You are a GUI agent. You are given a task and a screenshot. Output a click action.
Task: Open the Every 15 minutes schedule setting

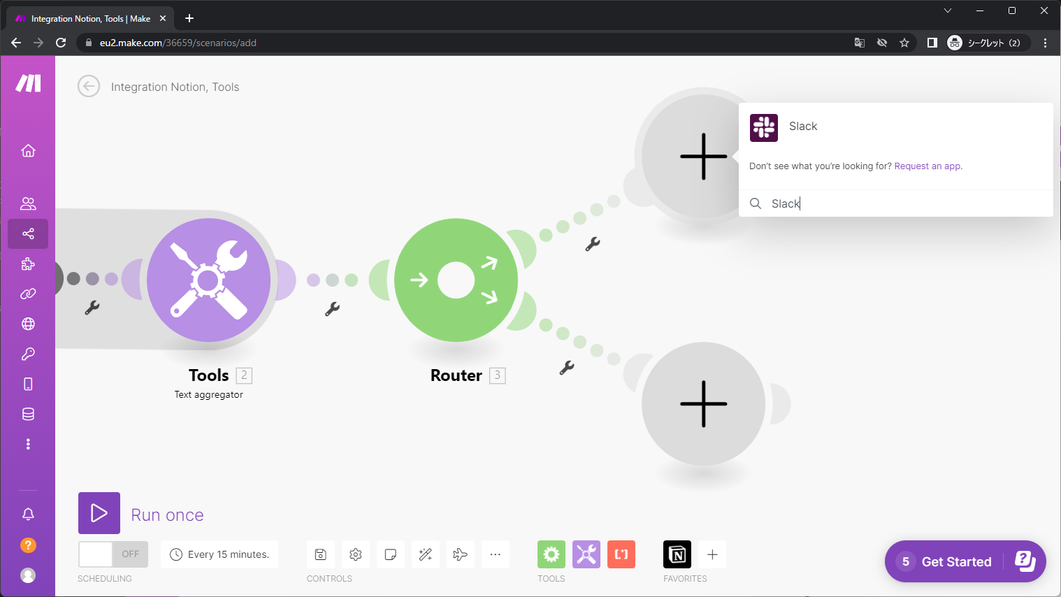coord(219,554)
